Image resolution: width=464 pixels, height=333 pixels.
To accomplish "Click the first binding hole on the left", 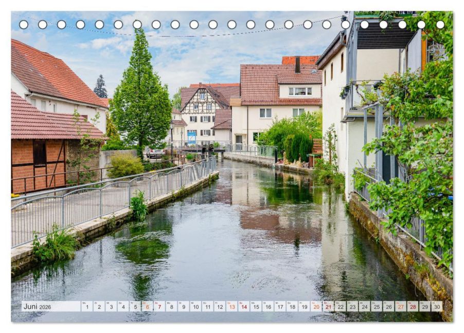I will pyautogui.click(x=24, y=25).
